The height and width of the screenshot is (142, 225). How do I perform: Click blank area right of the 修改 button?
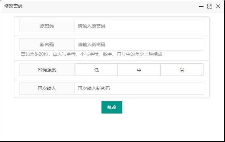pos(163,107)
